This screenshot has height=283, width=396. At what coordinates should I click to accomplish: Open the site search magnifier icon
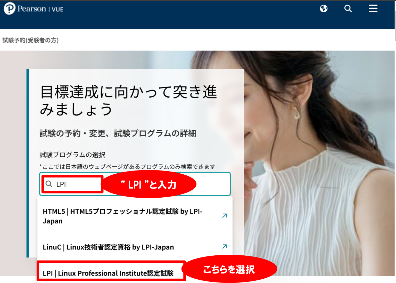click(348, 9)
